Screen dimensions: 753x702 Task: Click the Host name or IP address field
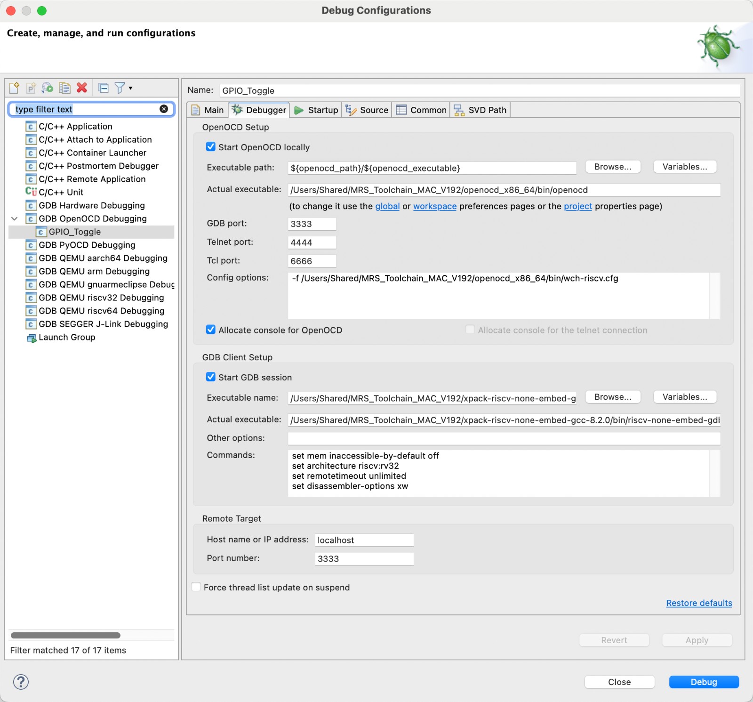coord(364,540)
